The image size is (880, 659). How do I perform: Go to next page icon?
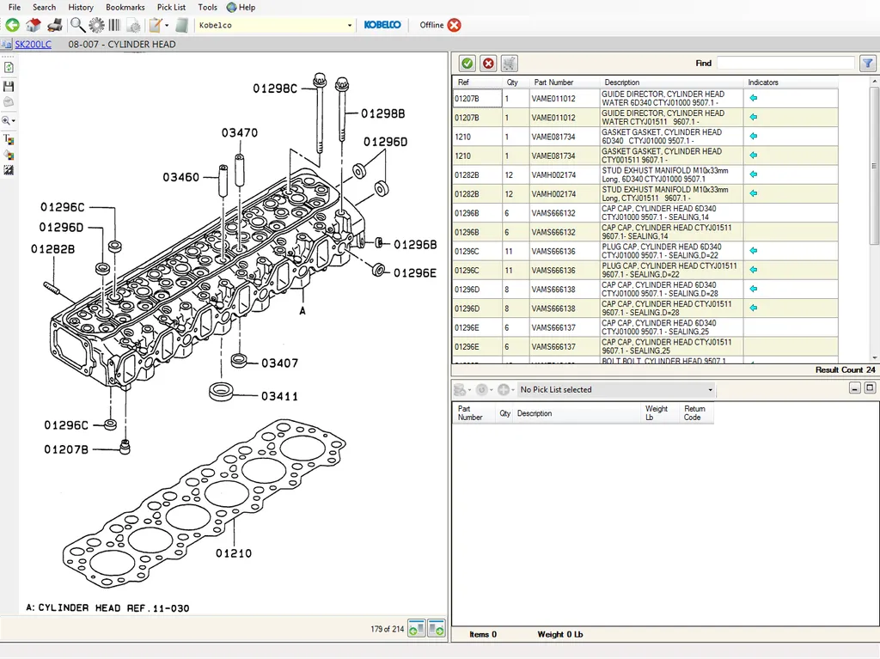pyautogui.click(x=437, y=630)
